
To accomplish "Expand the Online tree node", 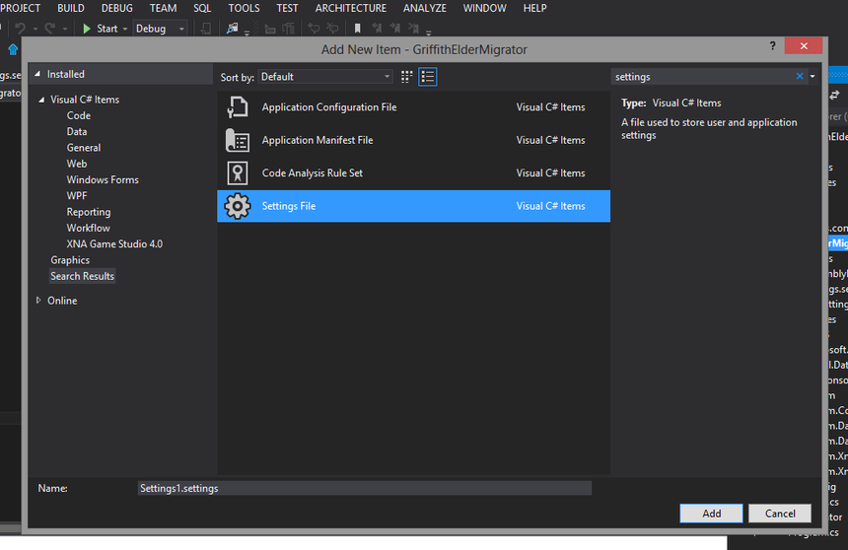I will (x=38, y=301).
